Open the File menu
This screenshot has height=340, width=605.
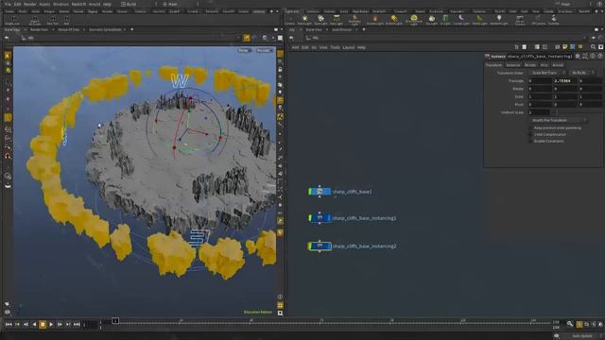click(x=8, y=4)
